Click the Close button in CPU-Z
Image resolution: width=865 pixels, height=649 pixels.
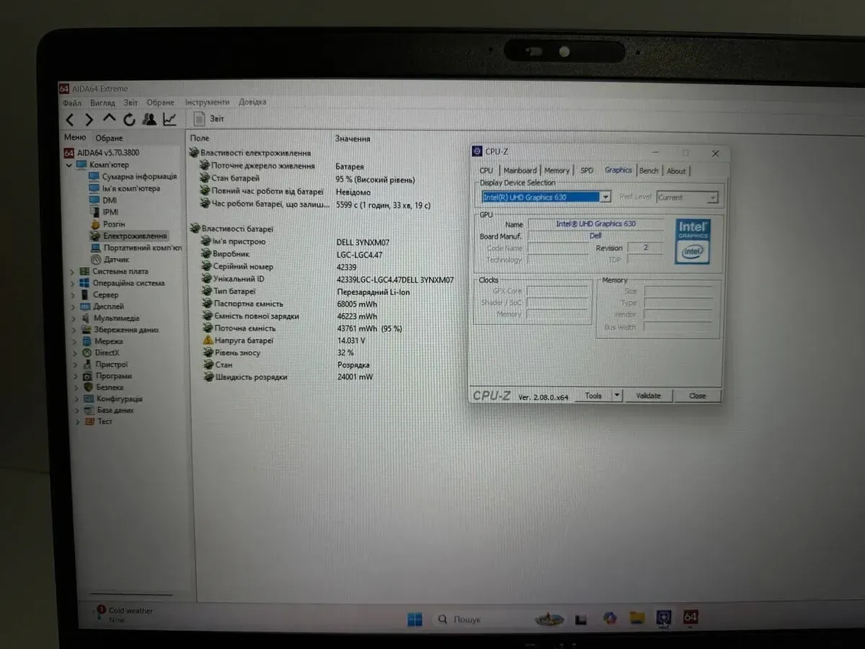(697, 395)
